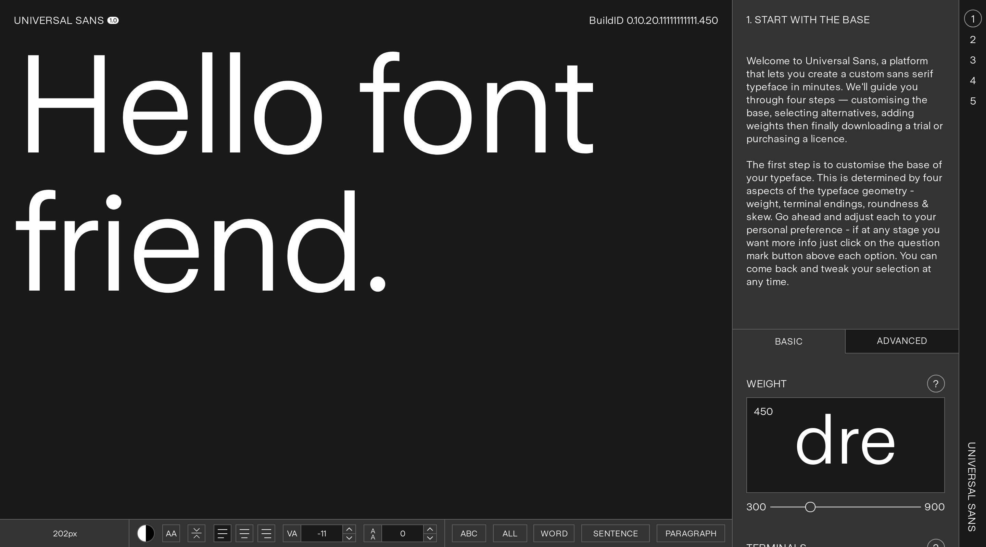Select left text alignment
Viewport: 986px width, 547px height.
tap(223, 533)
